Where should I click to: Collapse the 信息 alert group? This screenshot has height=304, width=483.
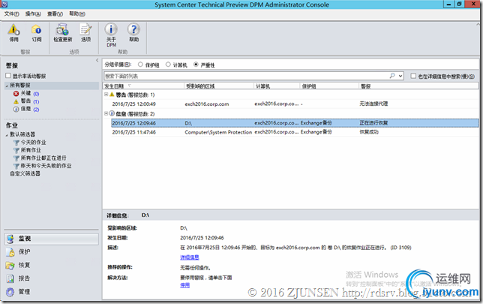(106, 113)
